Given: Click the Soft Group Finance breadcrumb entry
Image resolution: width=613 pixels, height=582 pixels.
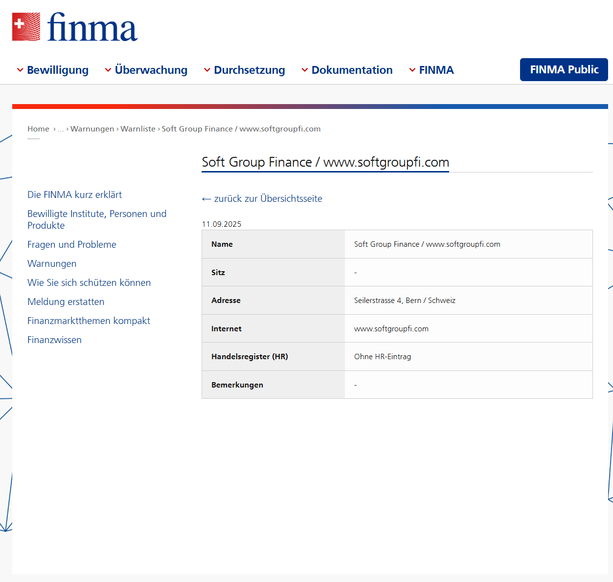Looking at the screenshot, I should click(241, 129).
